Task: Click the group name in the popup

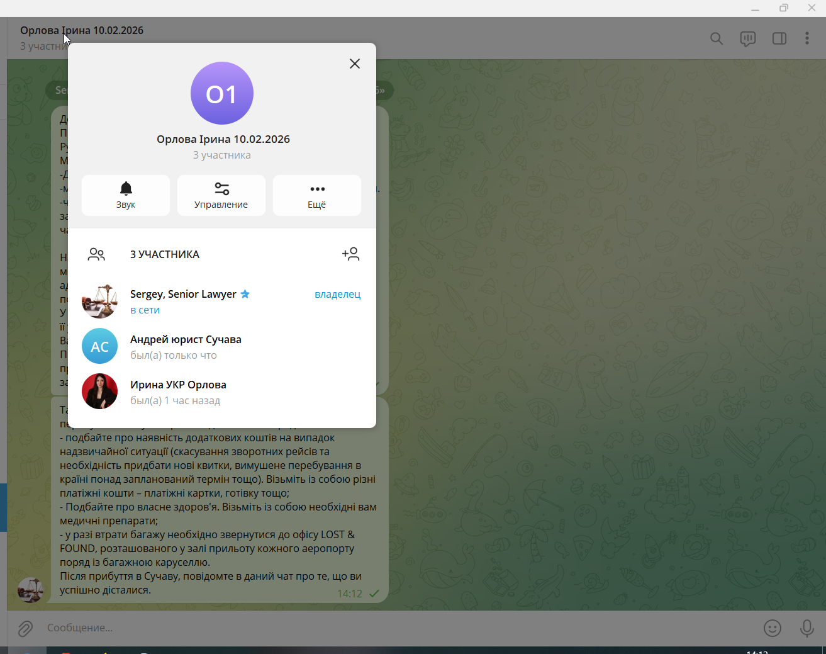Action: pos(223,139)
